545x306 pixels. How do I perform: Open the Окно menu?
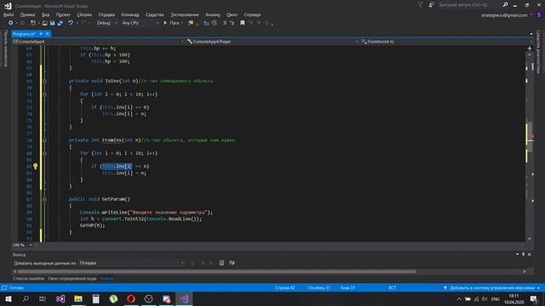232,14
